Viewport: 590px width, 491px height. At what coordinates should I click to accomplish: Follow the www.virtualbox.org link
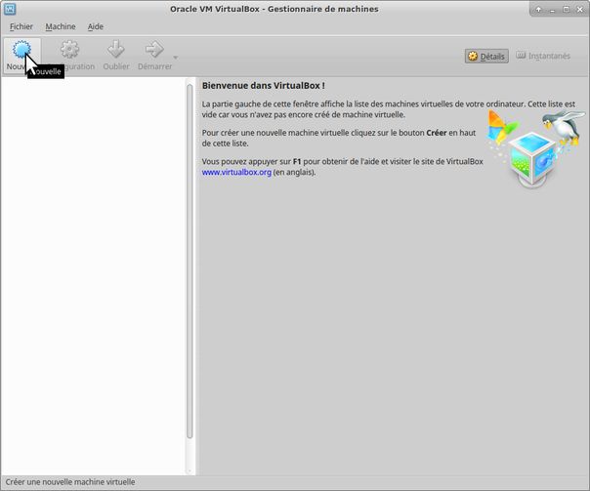tap(236, 172)
